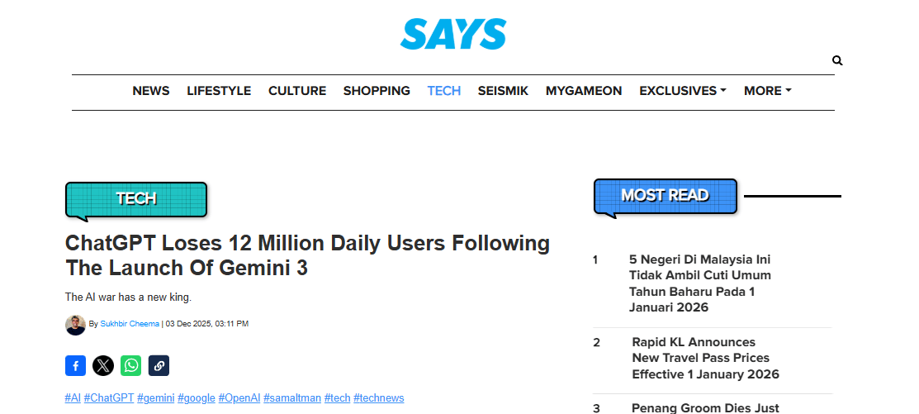Click the #ChatGPT hashtag

pyautogui.click(x=109, y=398)
